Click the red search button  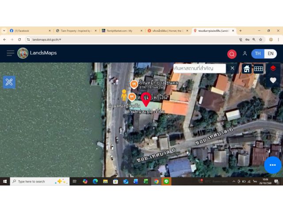tap(232, 54)
